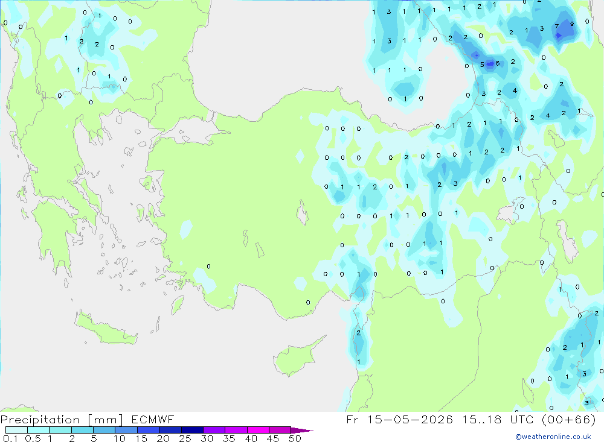Screen dimensions: 604x442
Task: Pick the 0.5–1 mm legend swatch
Action: [39, 430]
